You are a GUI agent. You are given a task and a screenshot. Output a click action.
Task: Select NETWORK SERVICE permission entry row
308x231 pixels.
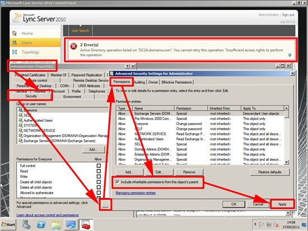coord(200,134)
